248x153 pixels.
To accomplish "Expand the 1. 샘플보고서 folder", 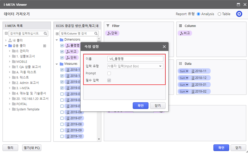I will (x=10, y=56).
